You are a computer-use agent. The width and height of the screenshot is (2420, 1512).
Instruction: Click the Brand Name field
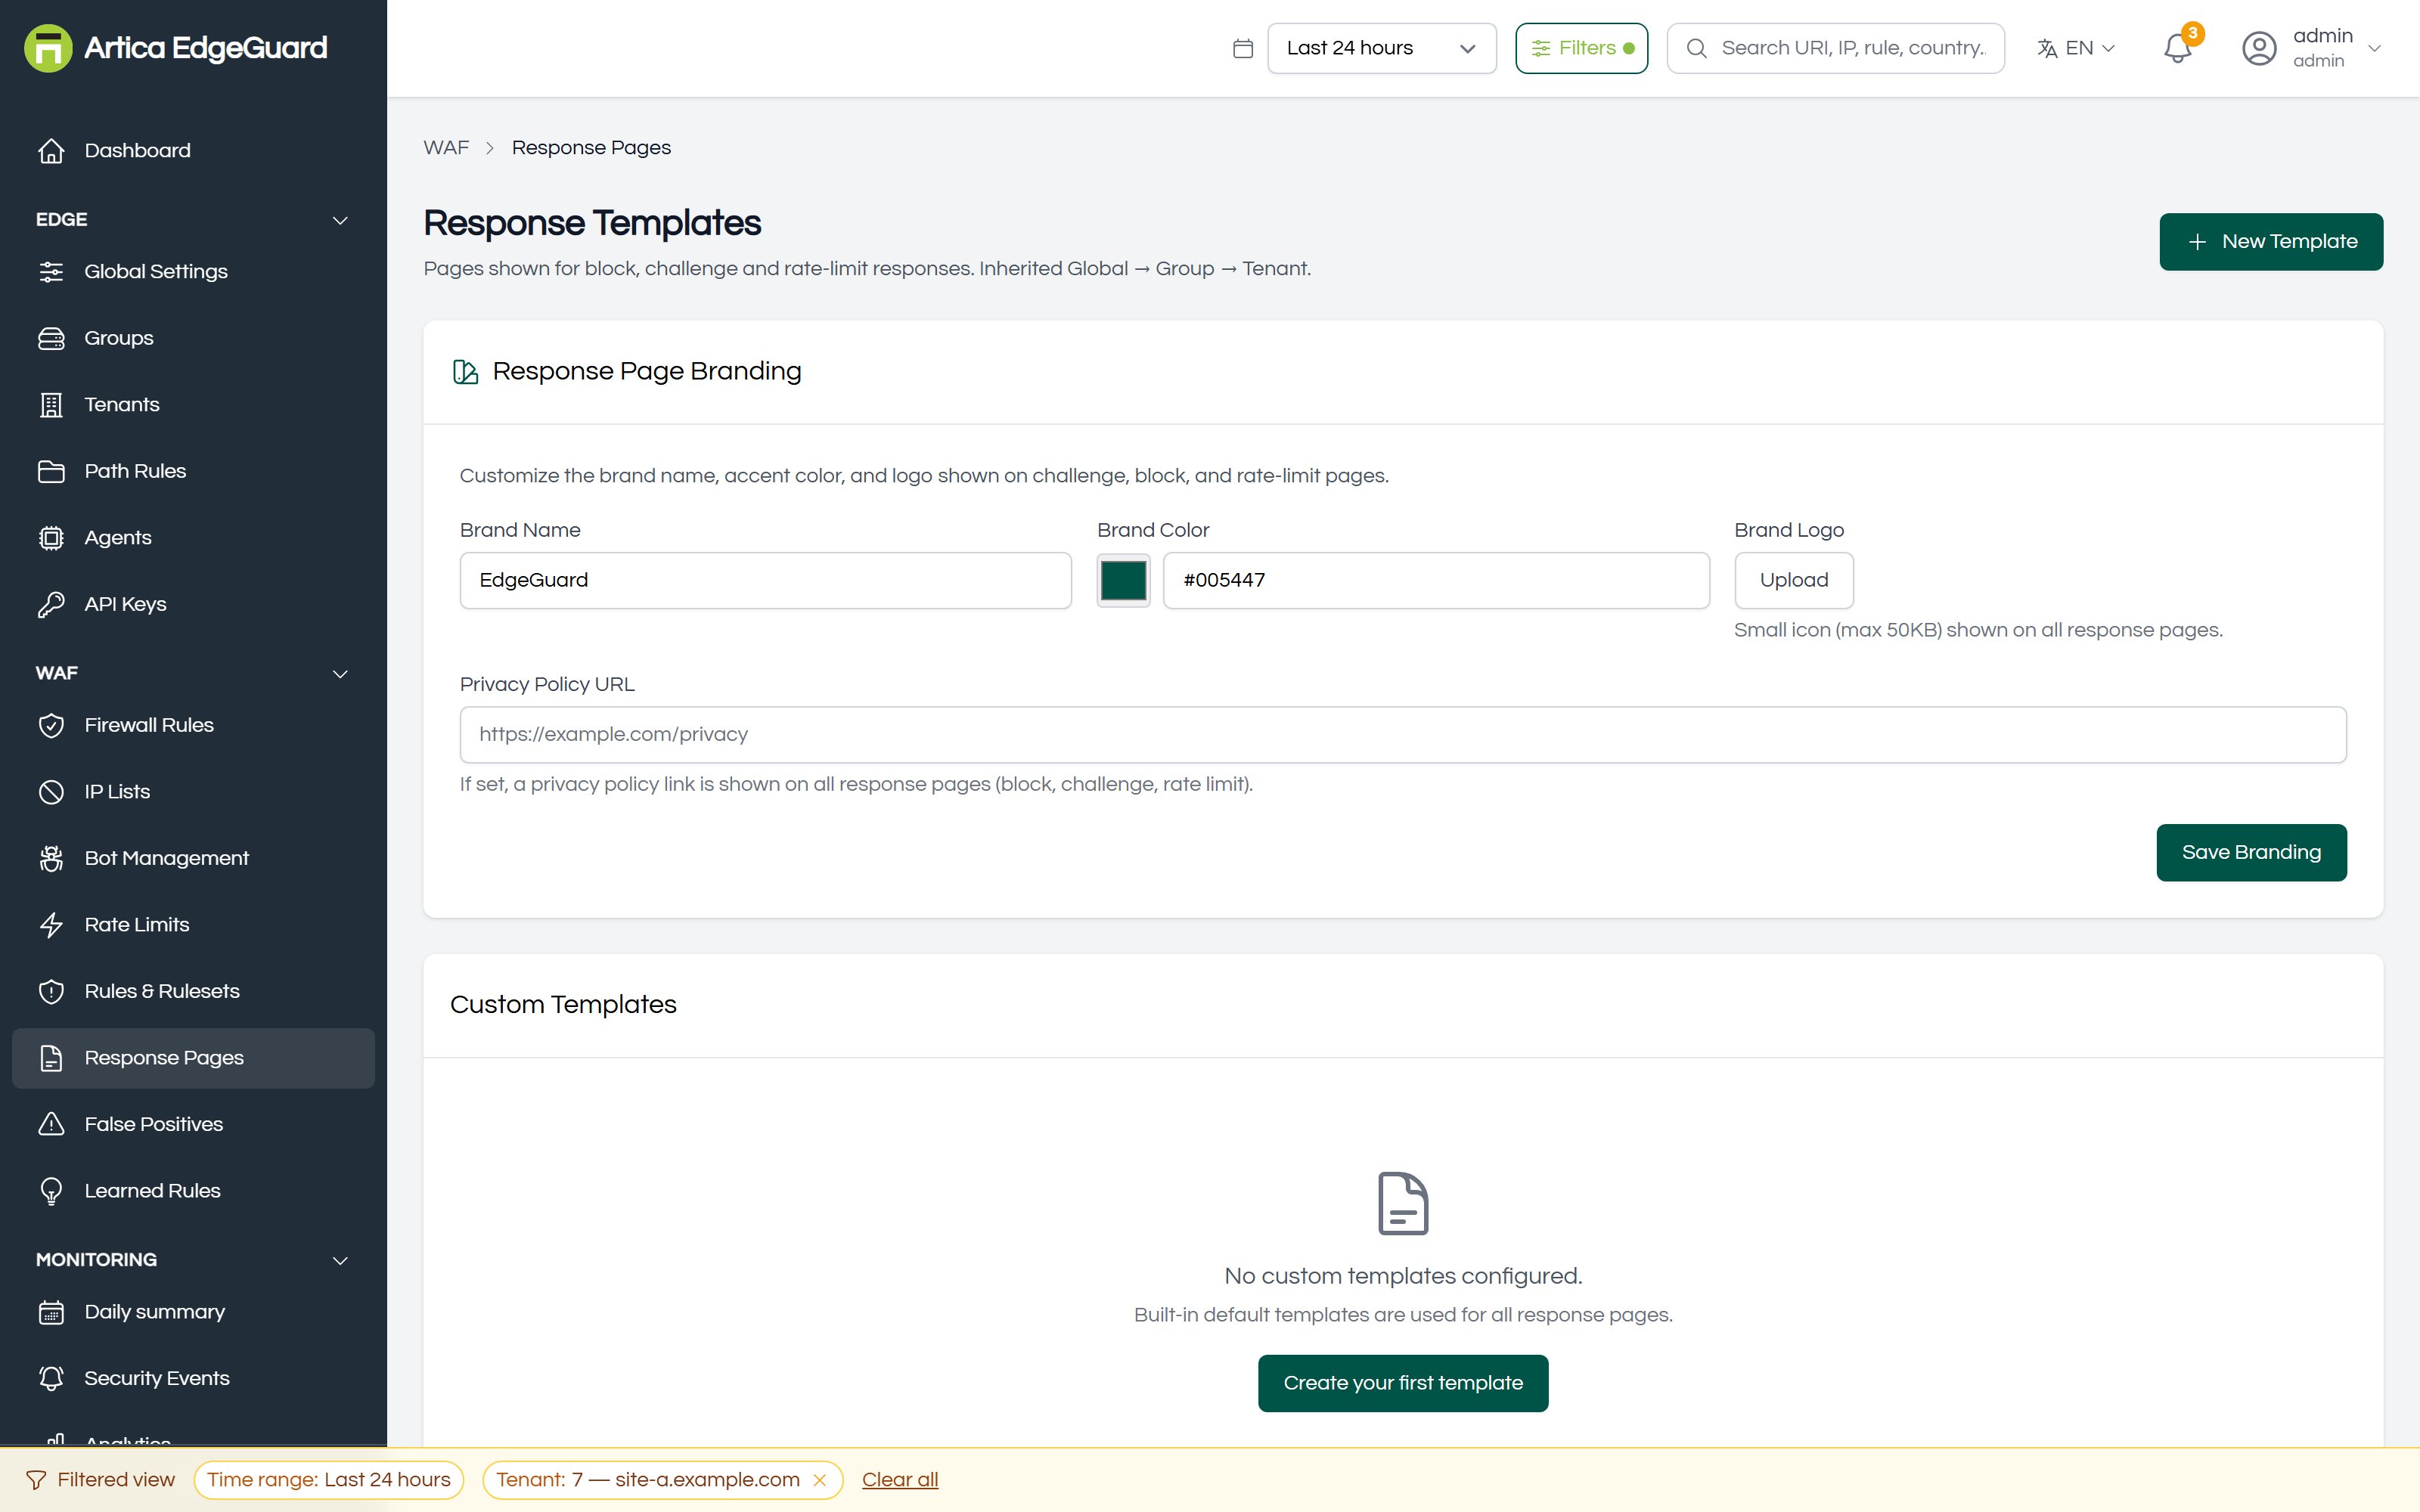coord(765,580)
